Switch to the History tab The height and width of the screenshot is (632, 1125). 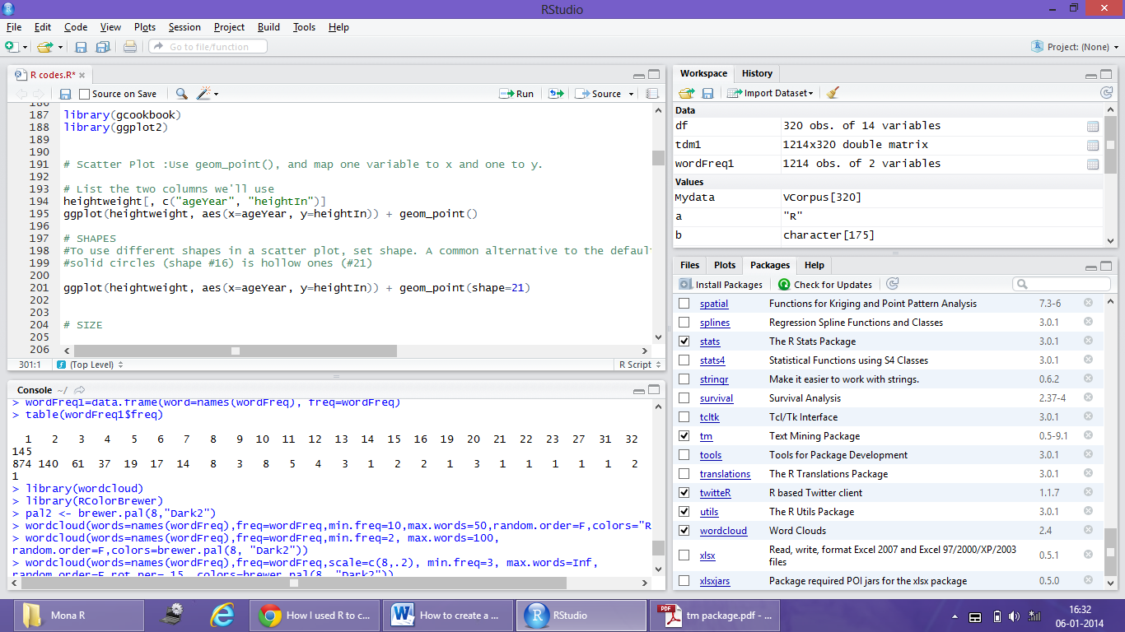pyautogui.click(x=756, y=73)
